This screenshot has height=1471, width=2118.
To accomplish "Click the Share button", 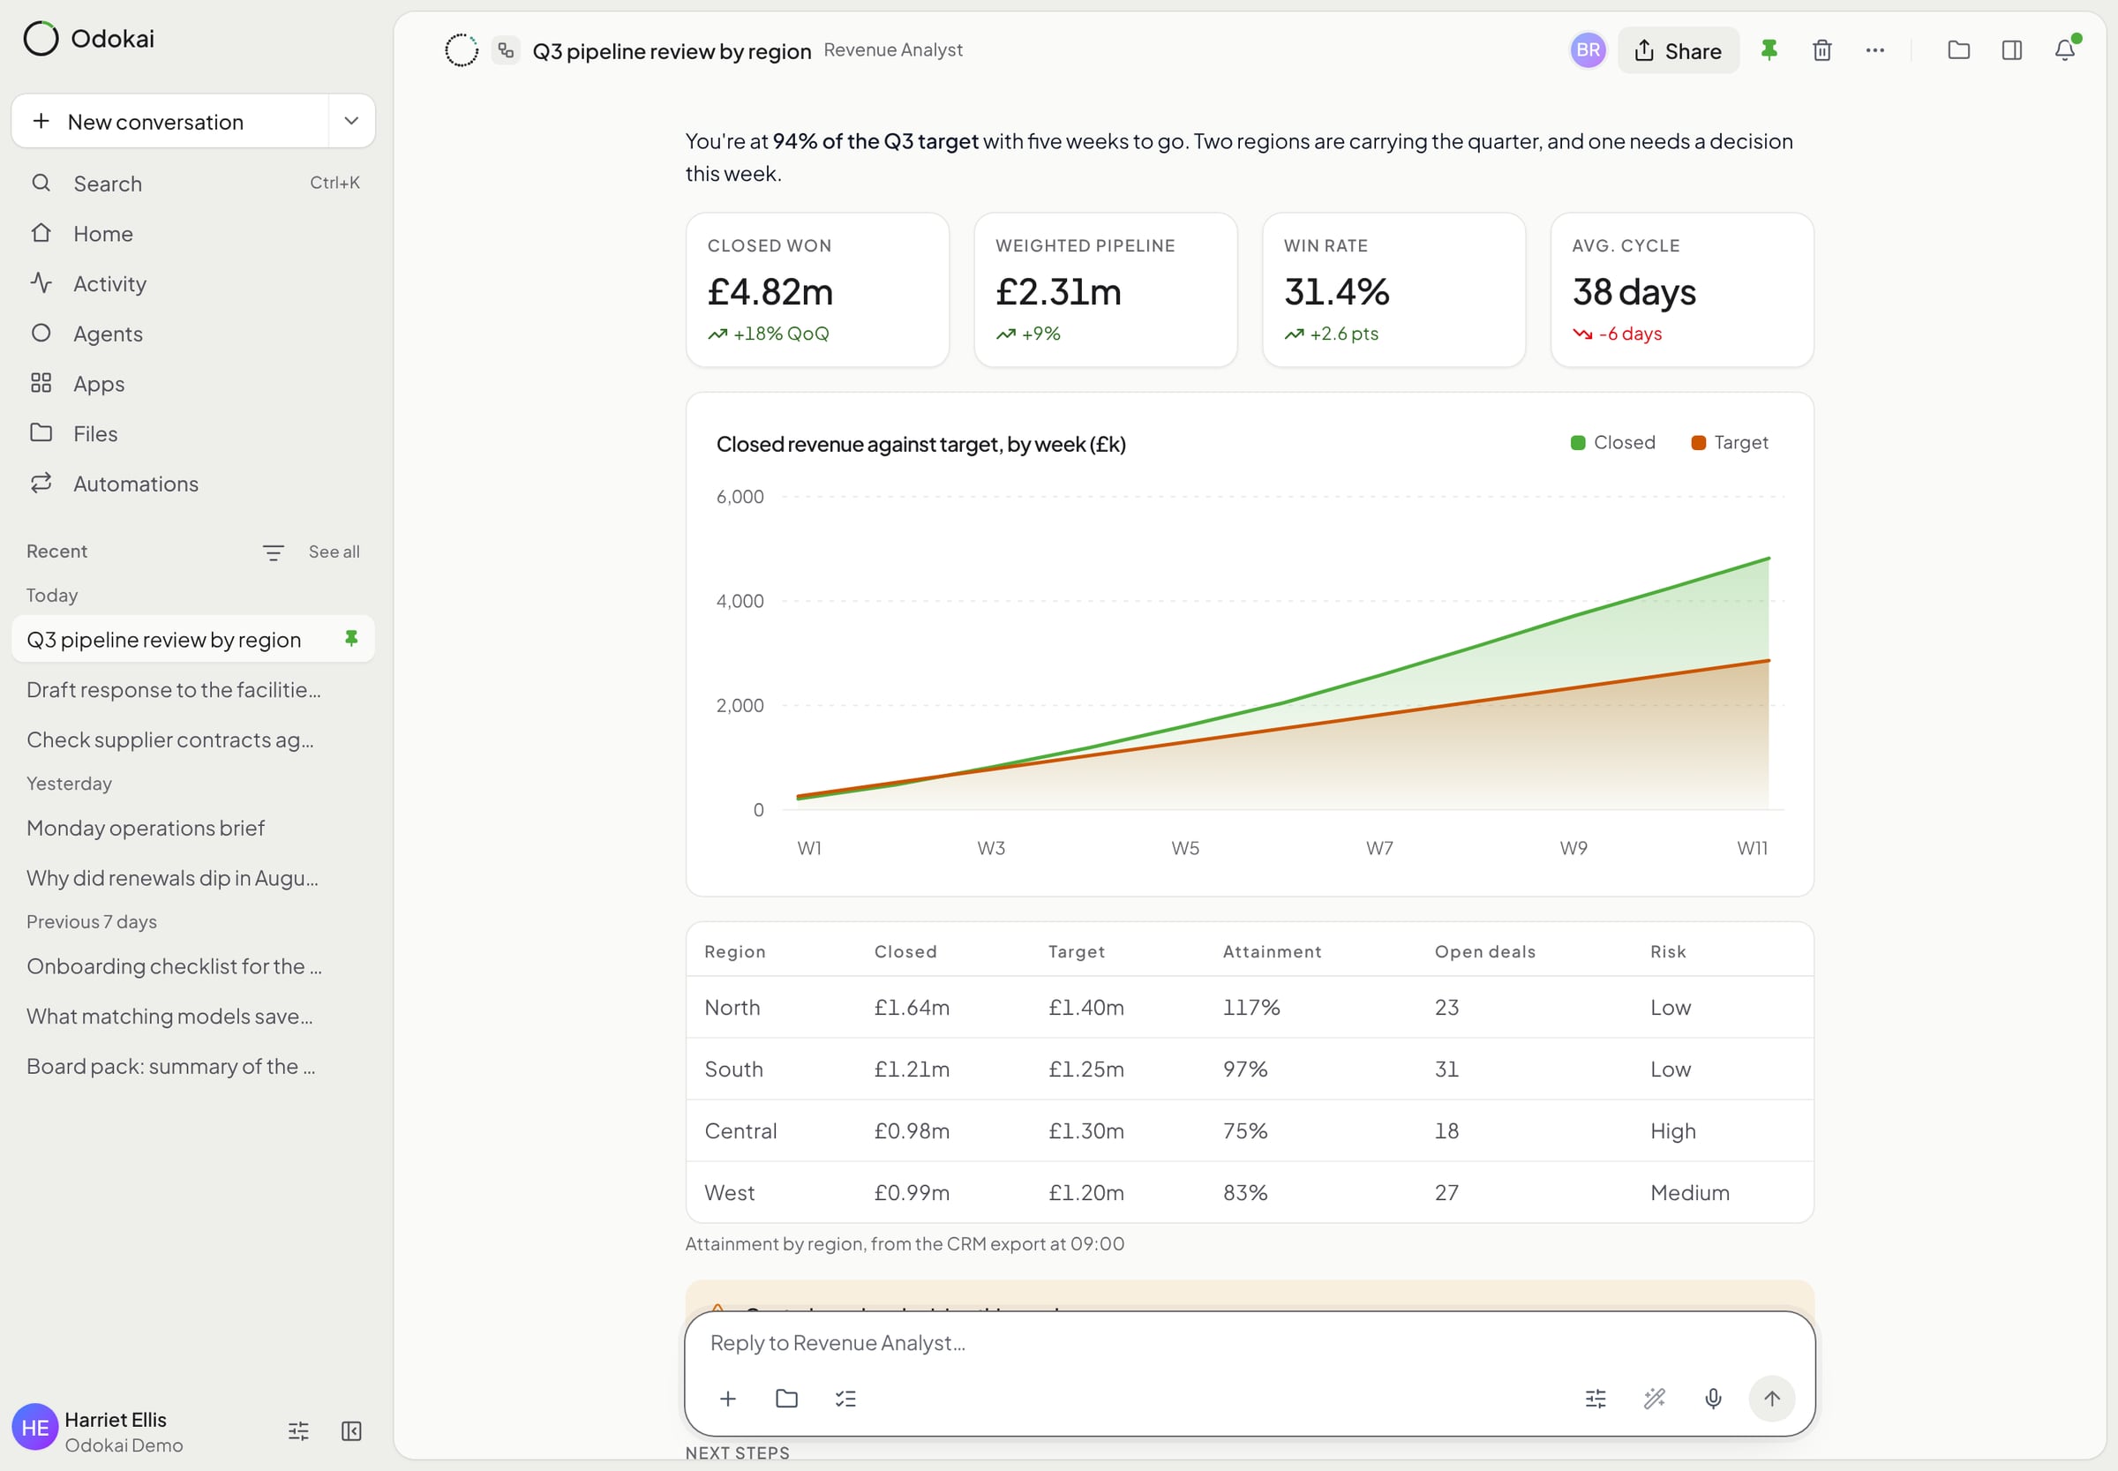I will 1679,50.
